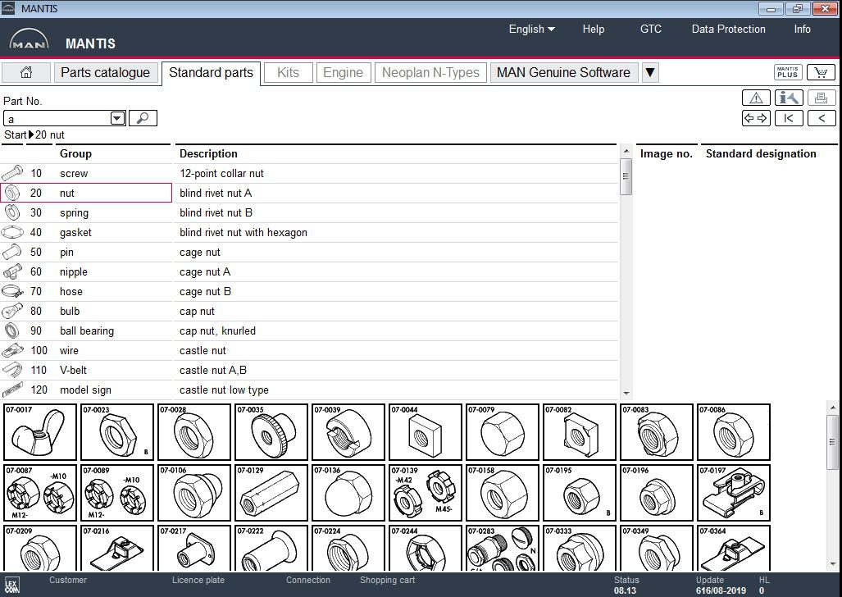Expand the Part No. combo box dropdown
Image resolution: width=842 pixels, height=597 pixels.
pyautogui.click(x=117, y=119)
